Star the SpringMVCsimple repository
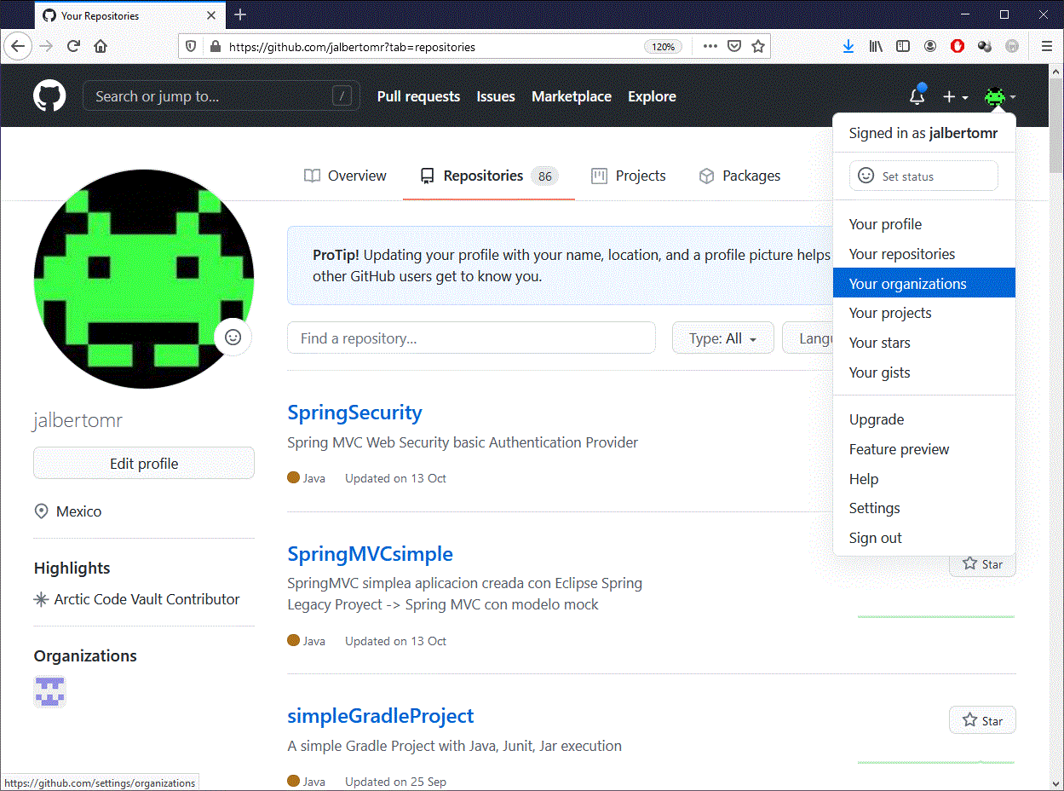 click(982, 563)
